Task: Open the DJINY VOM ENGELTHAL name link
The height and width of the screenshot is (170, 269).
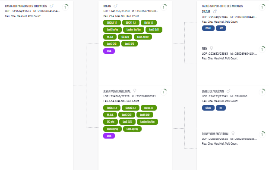Action: [x=215, y=134]
